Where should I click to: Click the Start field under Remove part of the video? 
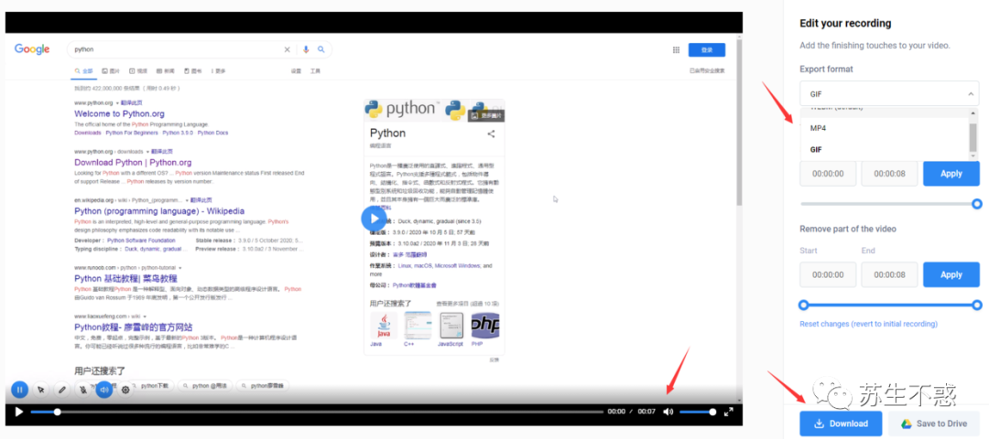click(828, 274)
